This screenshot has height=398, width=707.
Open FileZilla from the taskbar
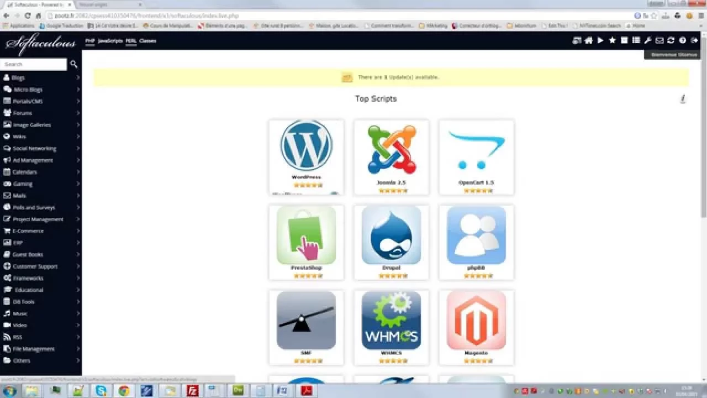(x=192, y=390)
